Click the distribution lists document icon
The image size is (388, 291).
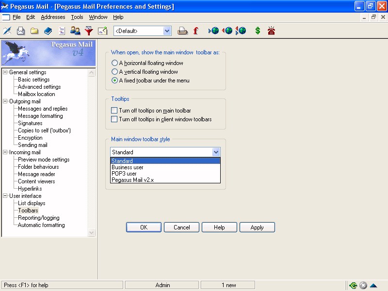[x=62, y=31]
